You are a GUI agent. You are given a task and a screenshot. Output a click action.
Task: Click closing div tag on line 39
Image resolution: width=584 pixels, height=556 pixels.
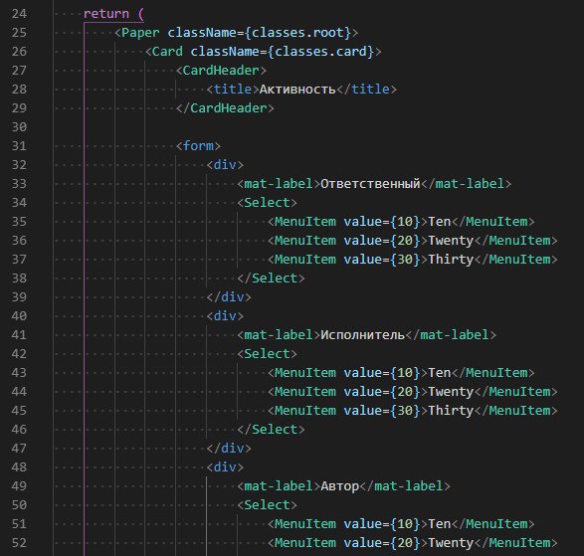click(229, 297)
